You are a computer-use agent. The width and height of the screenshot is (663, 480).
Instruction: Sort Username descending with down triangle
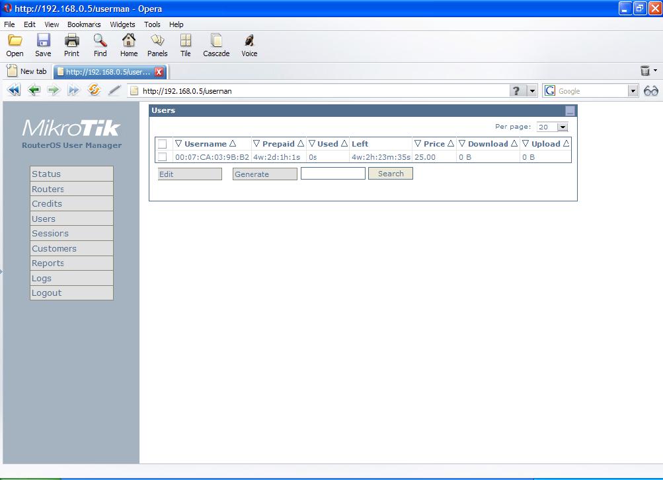point(178,143)
